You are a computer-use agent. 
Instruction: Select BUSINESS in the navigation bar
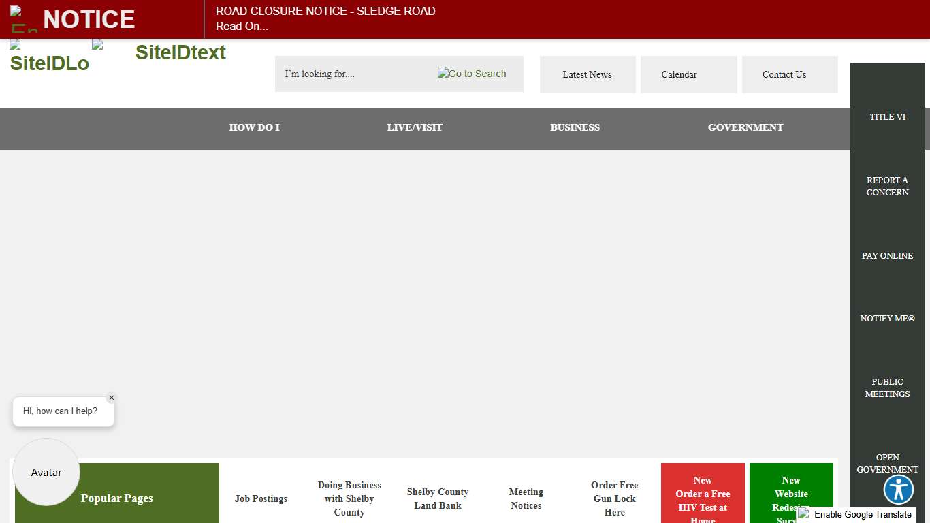coord(575,127)
